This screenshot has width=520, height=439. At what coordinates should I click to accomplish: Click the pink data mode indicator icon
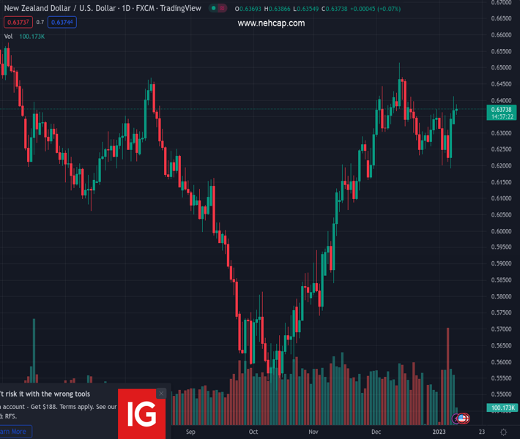tap(222, 8)
